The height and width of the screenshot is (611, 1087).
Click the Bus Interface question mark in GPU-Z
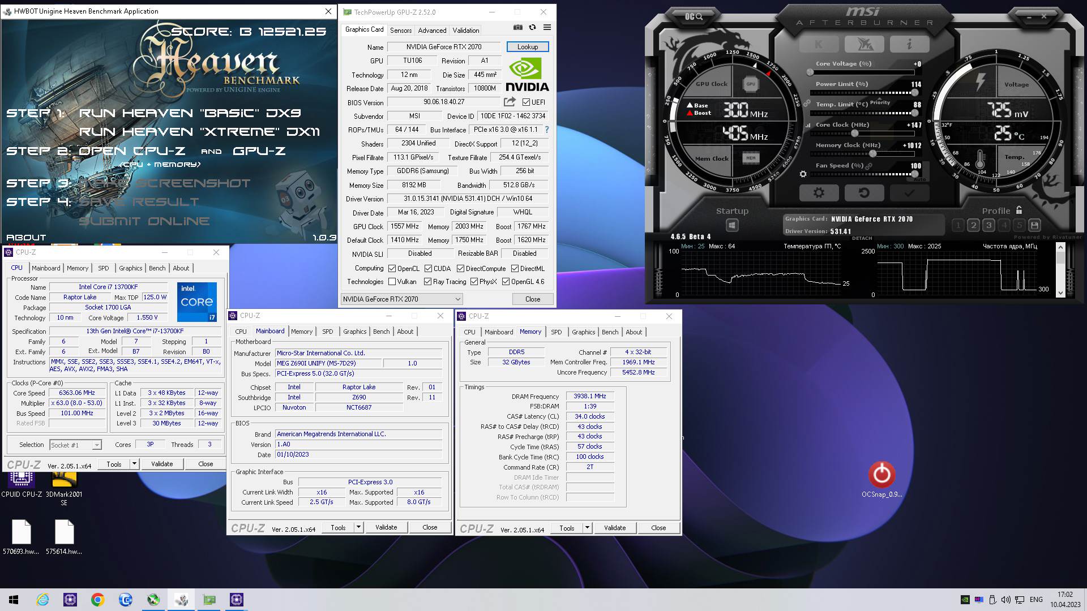click(x=546, y=130)
